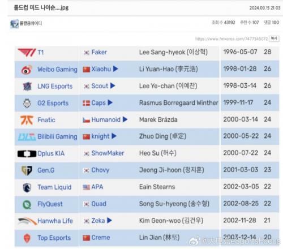The image size is (283, 249).
Task: Click the Fnatic orange logo
Action: point(27,120)
